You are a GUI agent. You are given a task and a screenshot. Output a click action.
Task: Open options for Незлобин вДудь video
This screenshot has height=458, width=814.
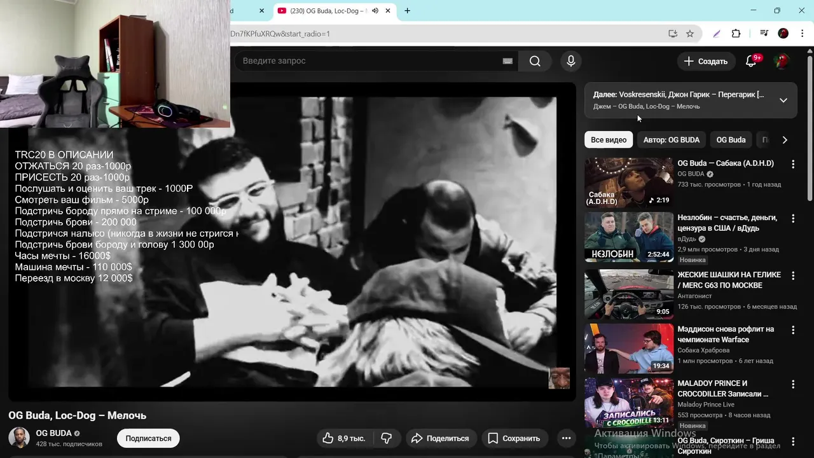click(x=793, y=219)
